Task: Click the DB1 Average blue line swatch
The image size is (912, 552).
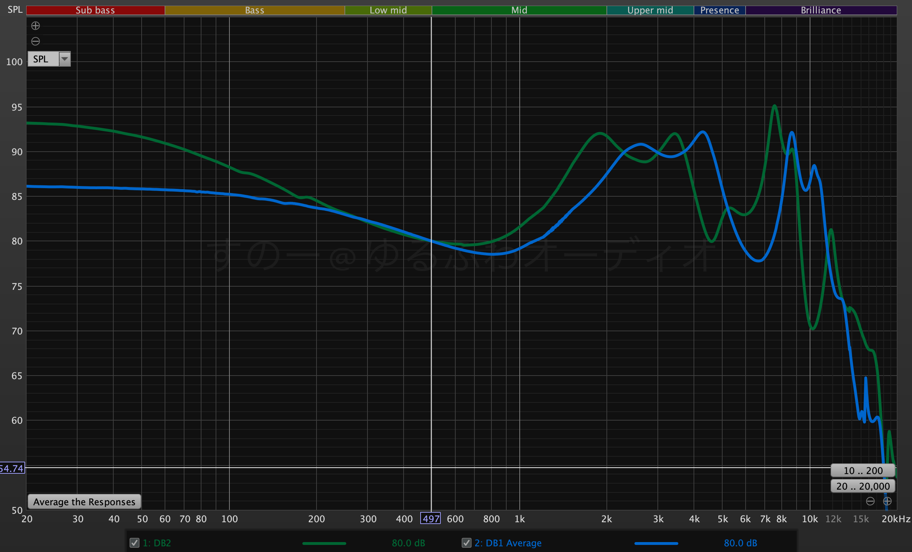Action: pyautogui.click(x=656, y=543)
